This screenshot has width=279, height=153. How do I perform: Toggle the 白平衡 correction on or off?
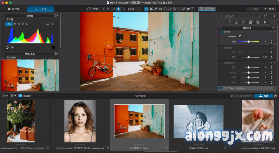(221, 32)
